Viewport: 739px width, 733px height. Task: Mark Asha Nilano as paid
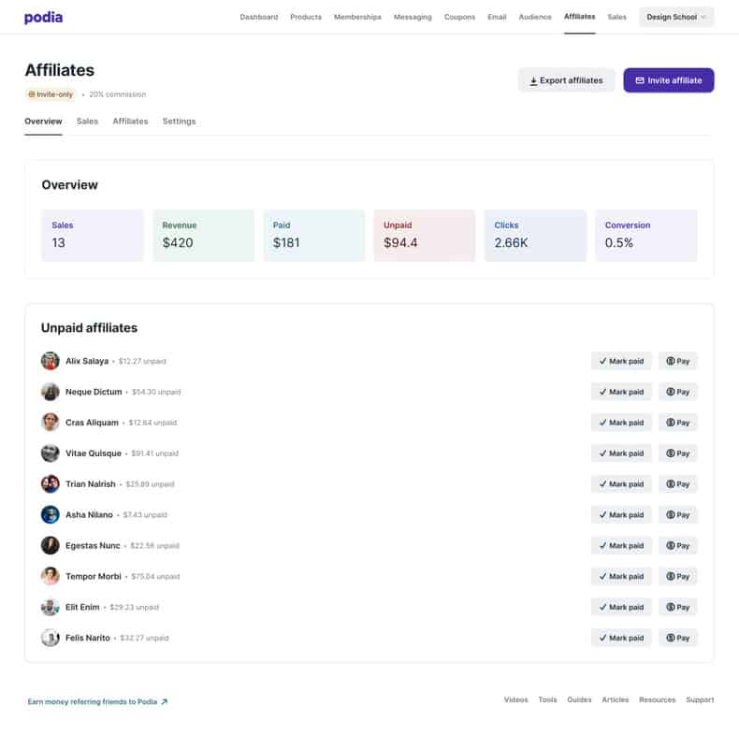[x=621, y=514]
